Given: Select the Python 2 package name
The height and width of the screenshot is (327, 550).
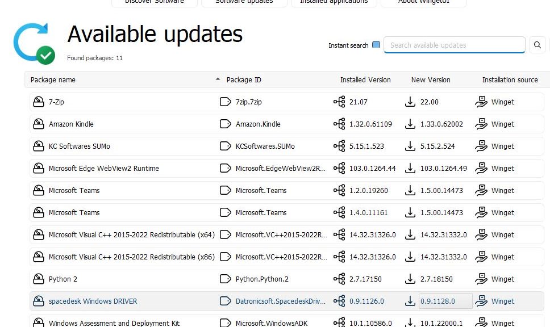Looking at the screenshot, I should coord(63,279).
